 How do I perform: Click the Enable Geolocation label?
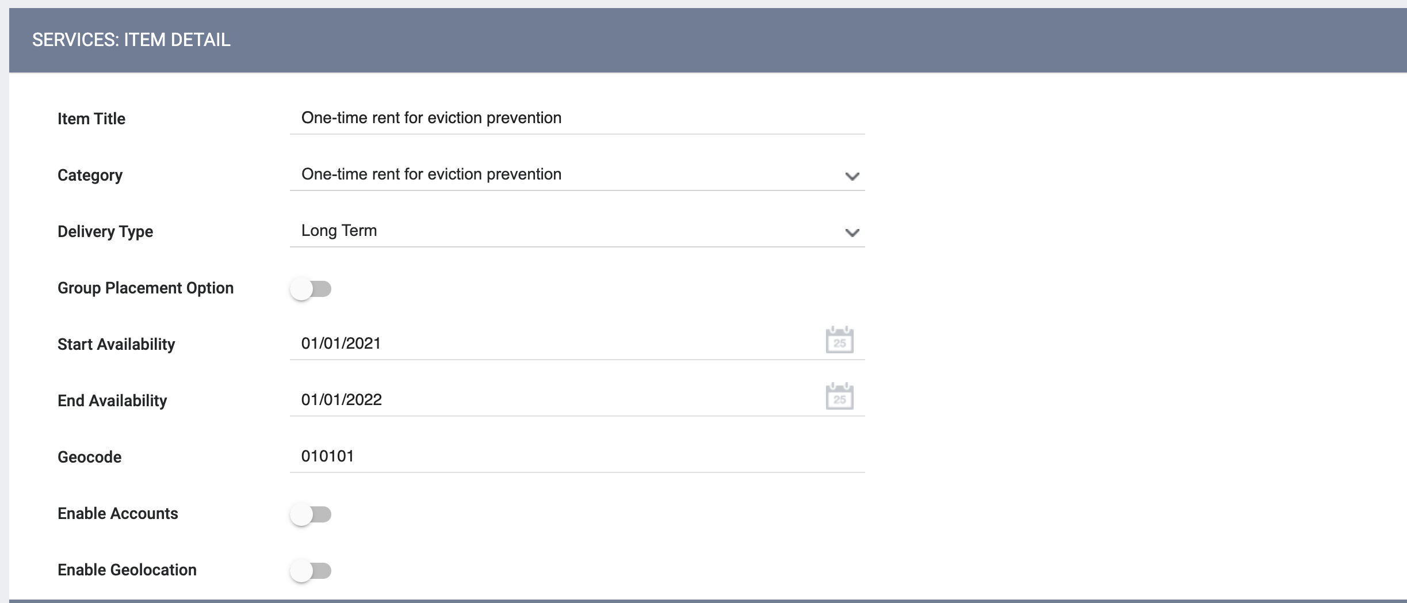127,570
